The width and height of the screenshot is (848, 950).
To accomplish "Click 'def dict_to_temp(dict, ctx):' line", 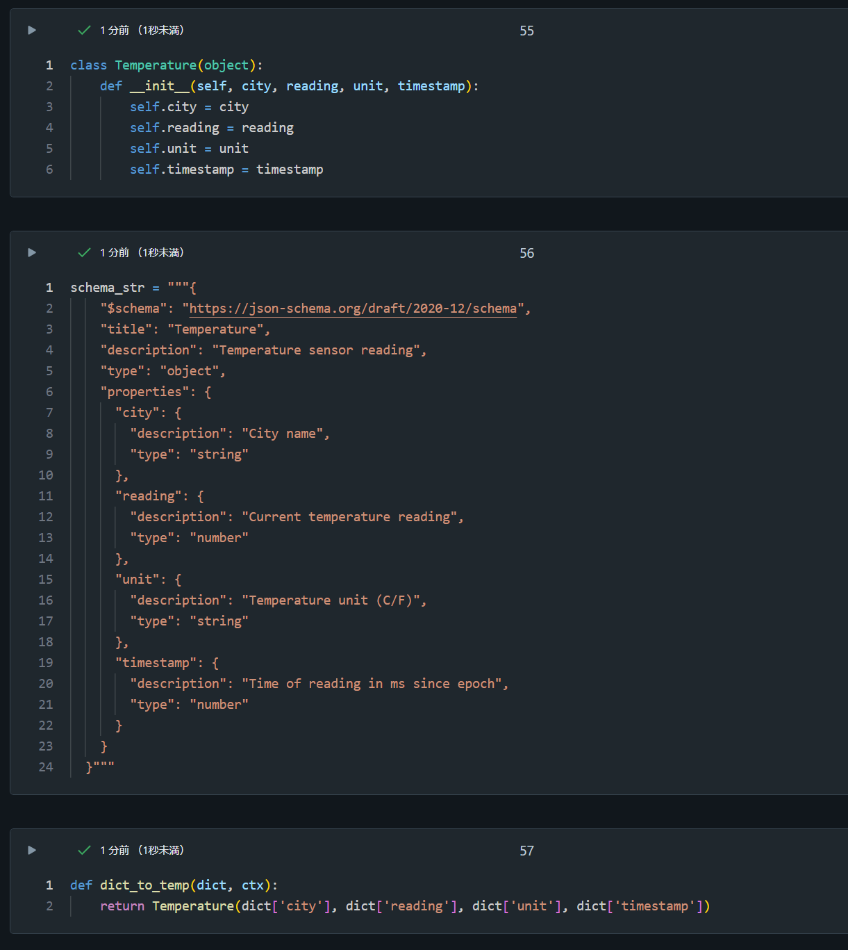I will coord(174,885).
